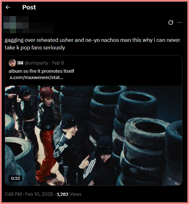View the 1,282 Views count
The height and width of the screenshot is (204, 189).
pyautogui.click(x=69, y=194)
